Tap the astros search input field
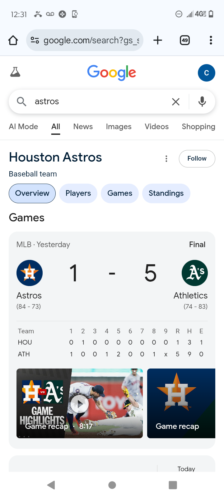Screen dimensions: 224x498 100,101
